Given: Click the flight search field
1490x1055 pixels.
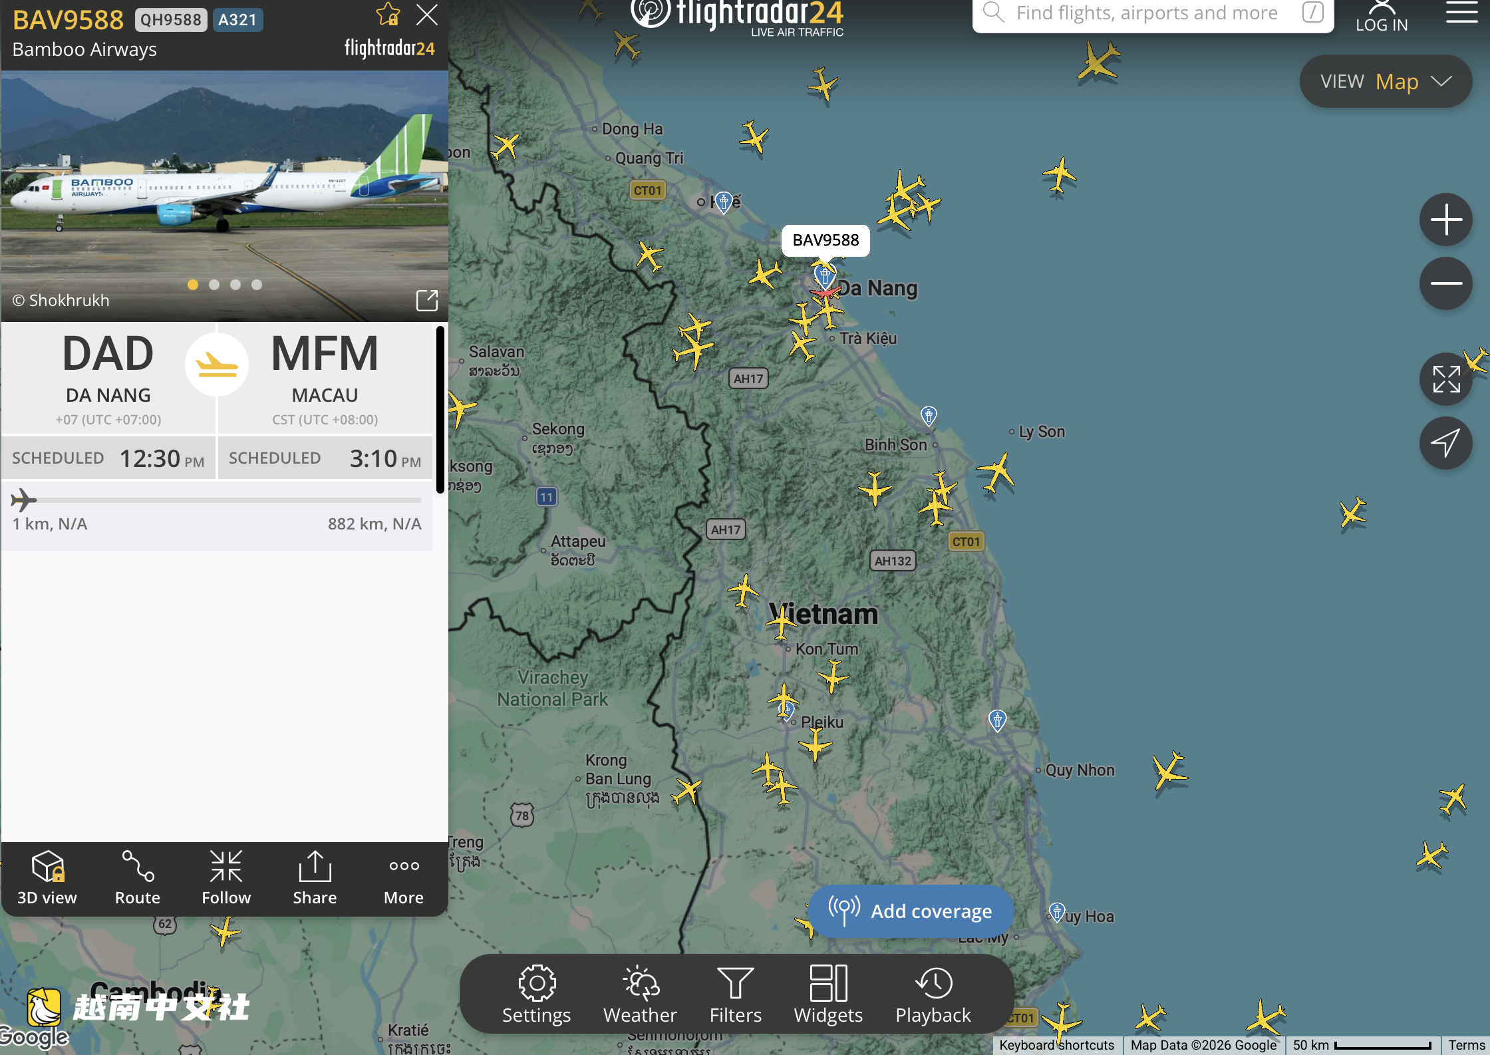Looking at the screenshot, I should (1153, 13).
